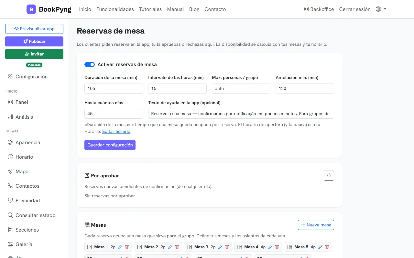Viewport: 414px width, 258px height.
Task: Open the language globe dropdown
Action: tap(381, 9)
